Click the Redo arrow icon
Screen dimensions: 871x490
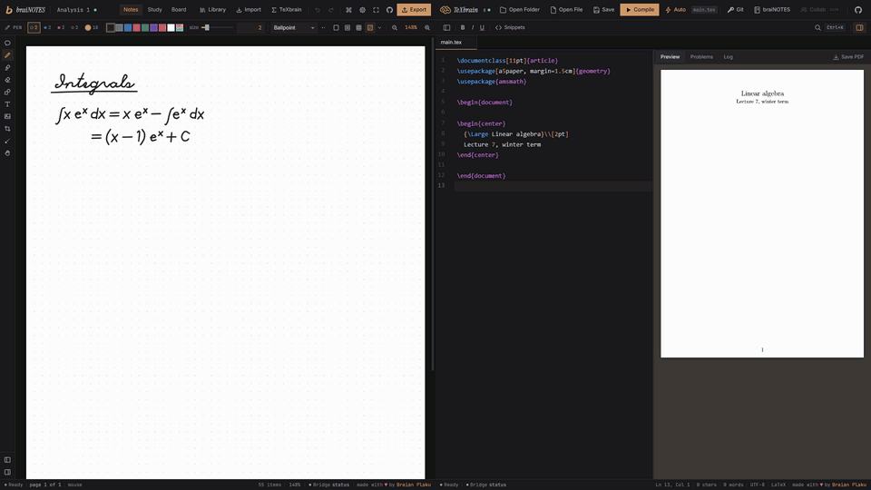tap(331, 10)
